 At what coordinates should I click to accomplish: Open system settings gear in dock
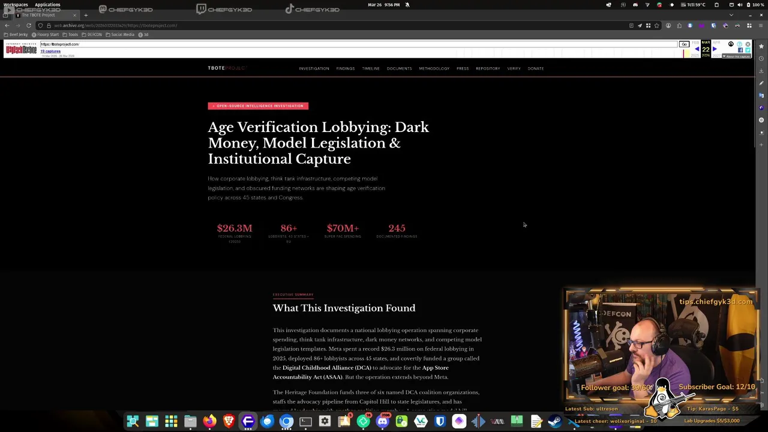tap(325, 421)
